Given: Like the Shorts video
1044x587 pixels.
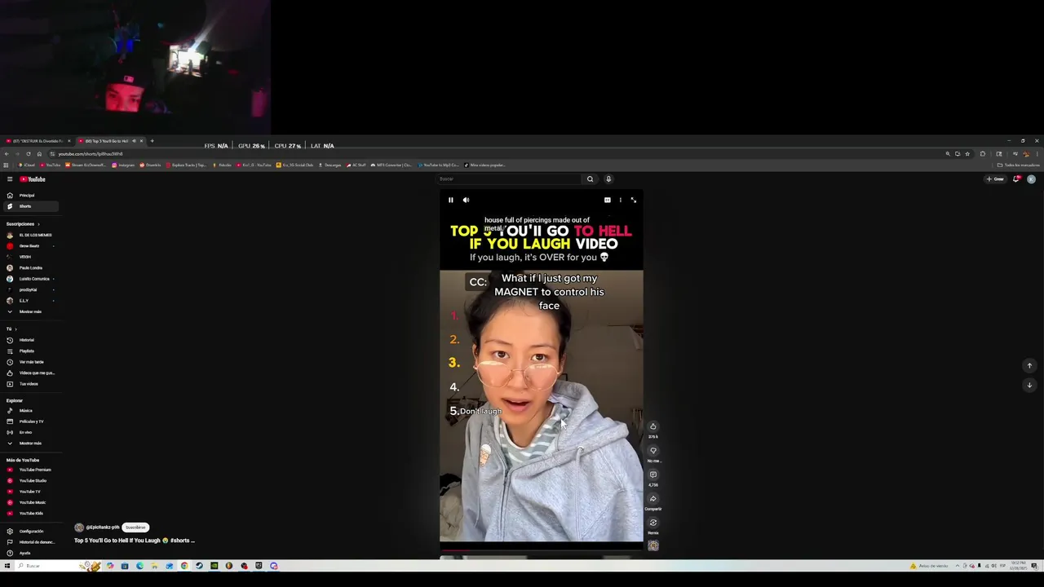Looking at the screenshot, I should point(652,426).
